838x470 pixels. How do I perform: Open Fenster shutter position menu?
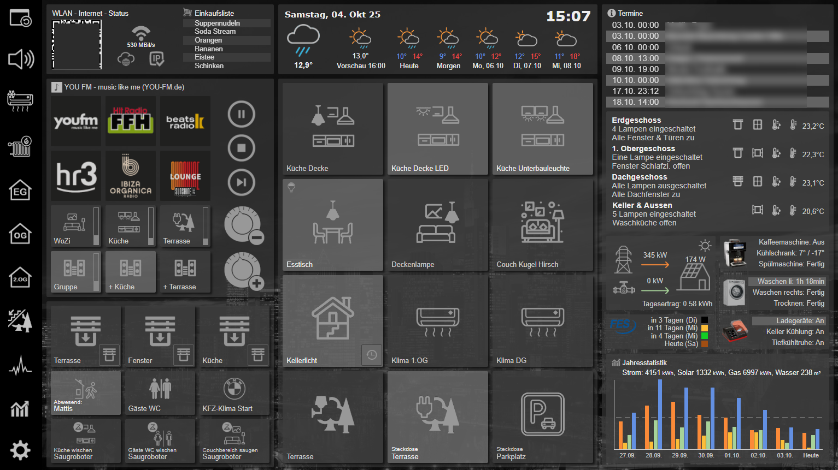coord(184,355)
